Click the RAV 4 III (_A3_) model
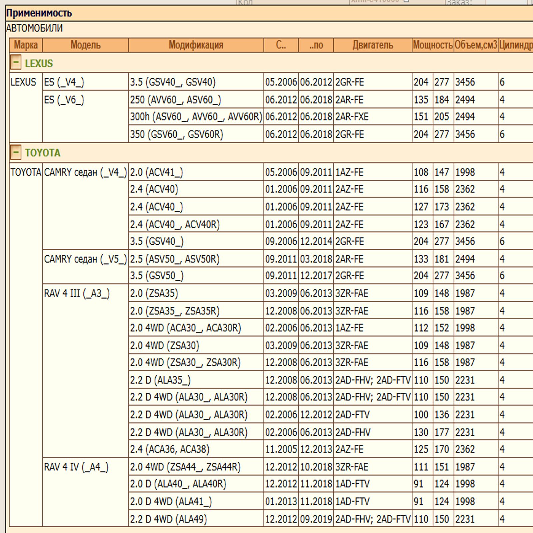The height and width of the screenshot is (533, 533). pos(77,293)
